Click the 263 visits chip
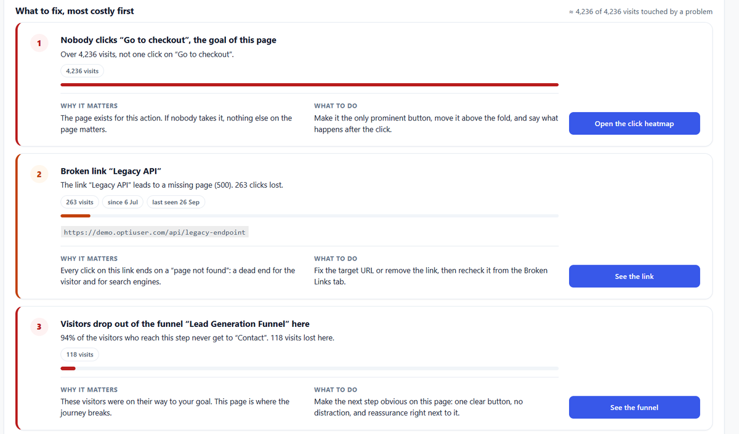The height and width of the screenshot is (434, 739). [x=80, y=202]
